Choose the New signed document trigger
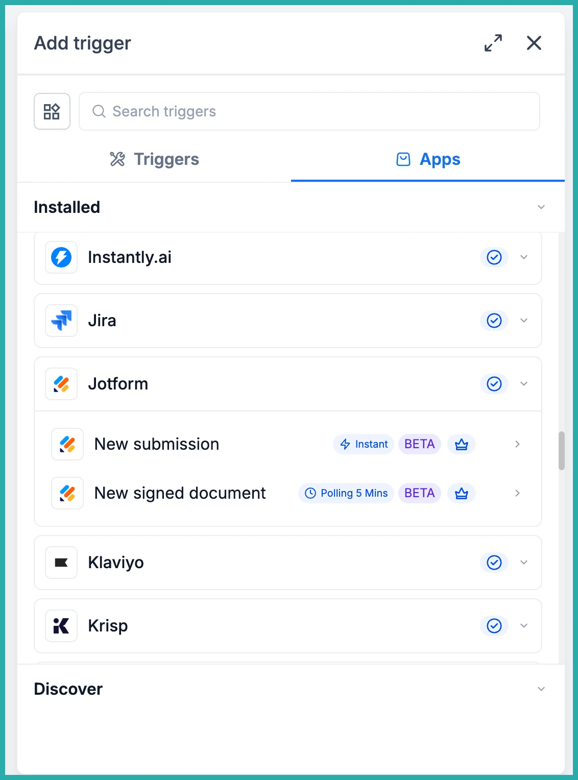The width and height of the screenshot is (578, 780). pos(288,493)
